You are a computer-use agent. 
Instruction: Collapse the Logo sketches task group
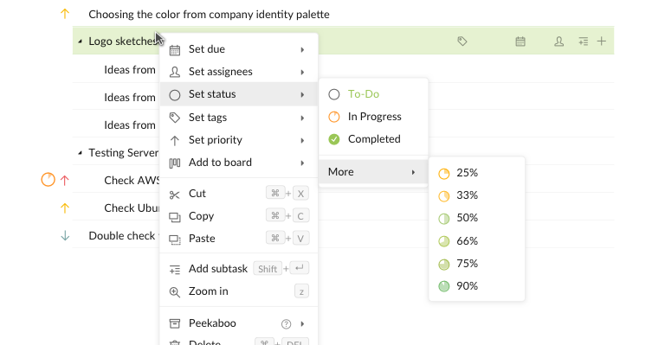(80, 42)
